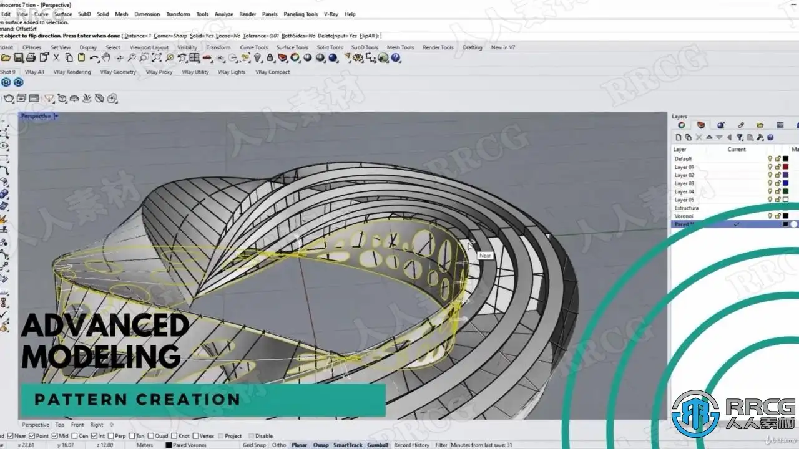
Task: Click the Zoom Extents icon
Action: coord(157,57)
